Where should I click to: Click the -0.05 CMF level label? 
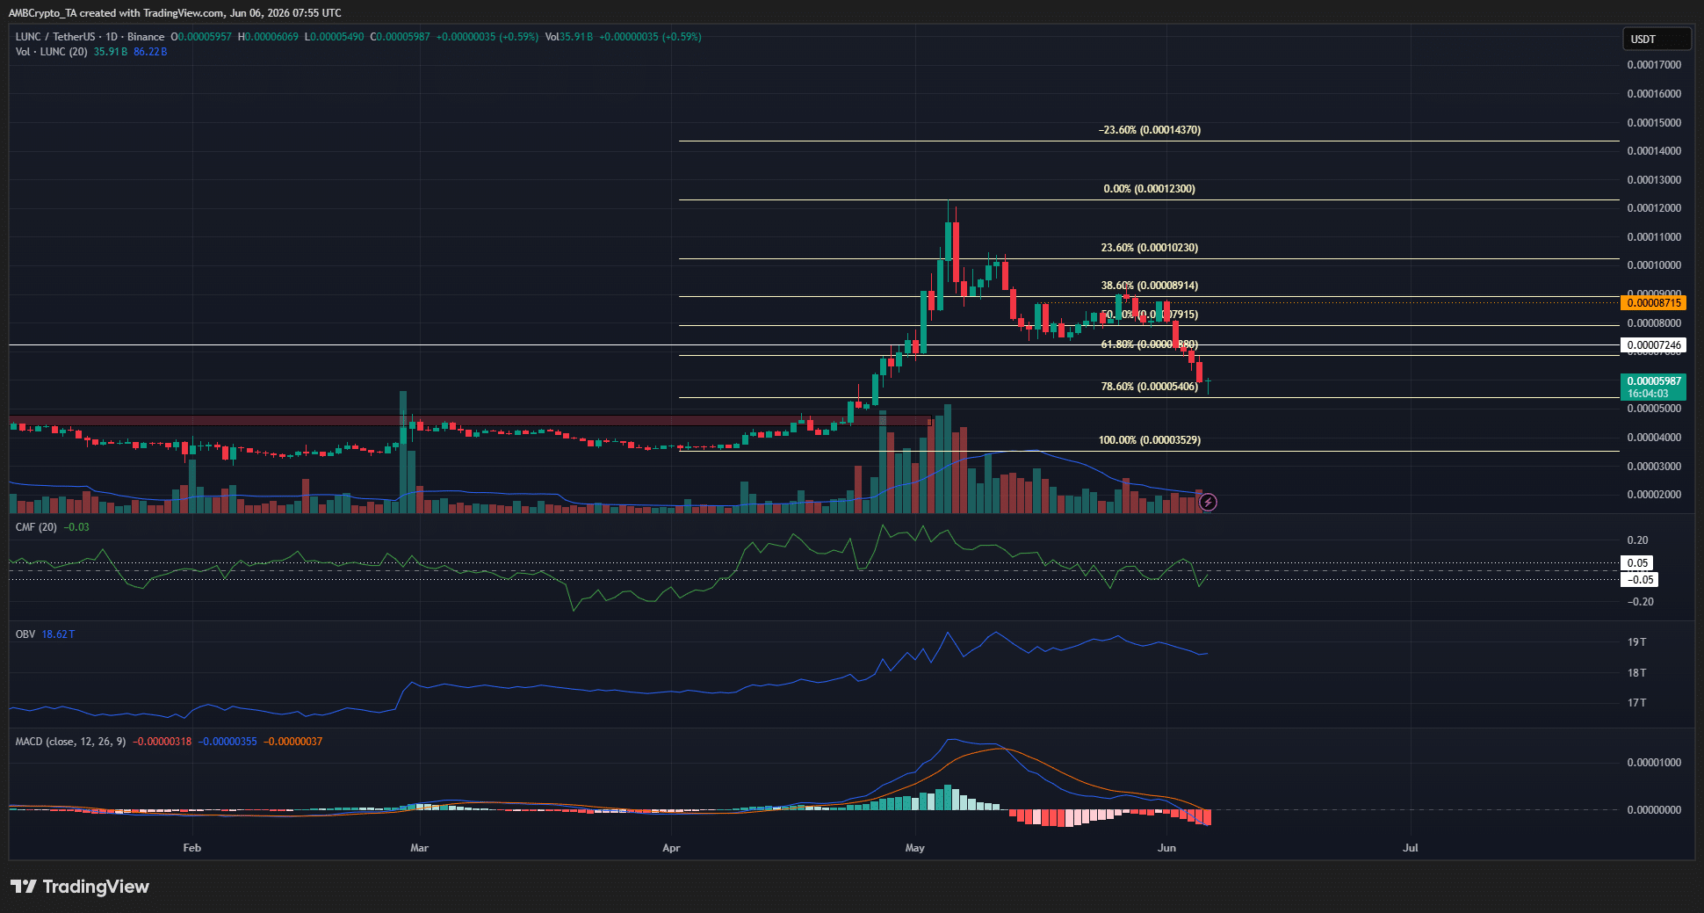point(1640,580)
